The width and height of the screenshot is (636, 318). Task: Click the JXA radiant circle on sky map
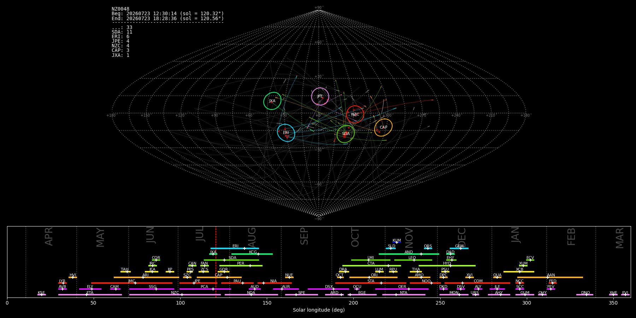(x=272, y=101)
